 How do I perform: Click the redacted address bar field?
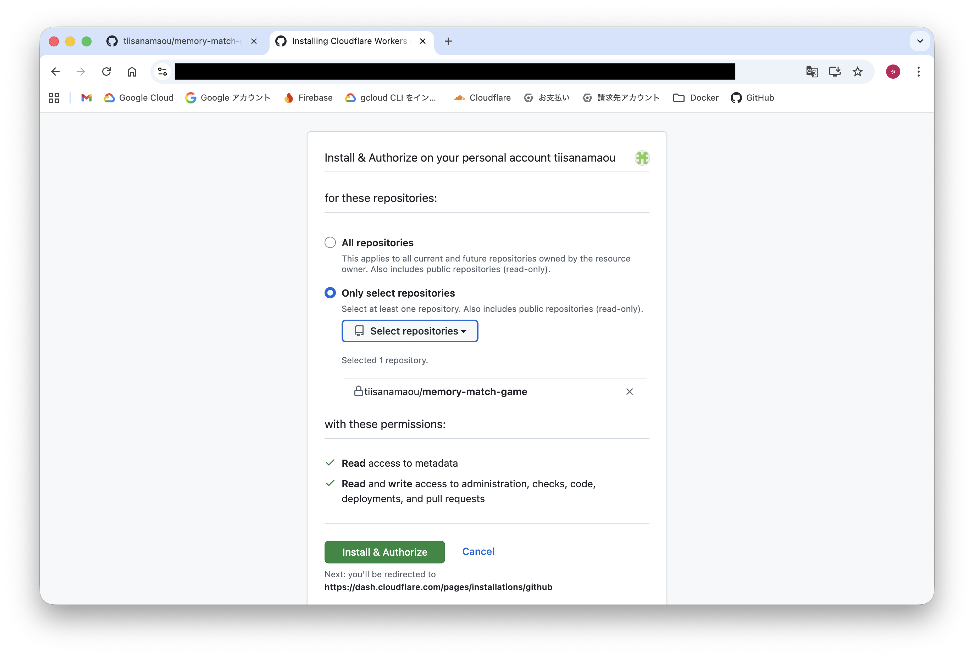click(454, 72)
